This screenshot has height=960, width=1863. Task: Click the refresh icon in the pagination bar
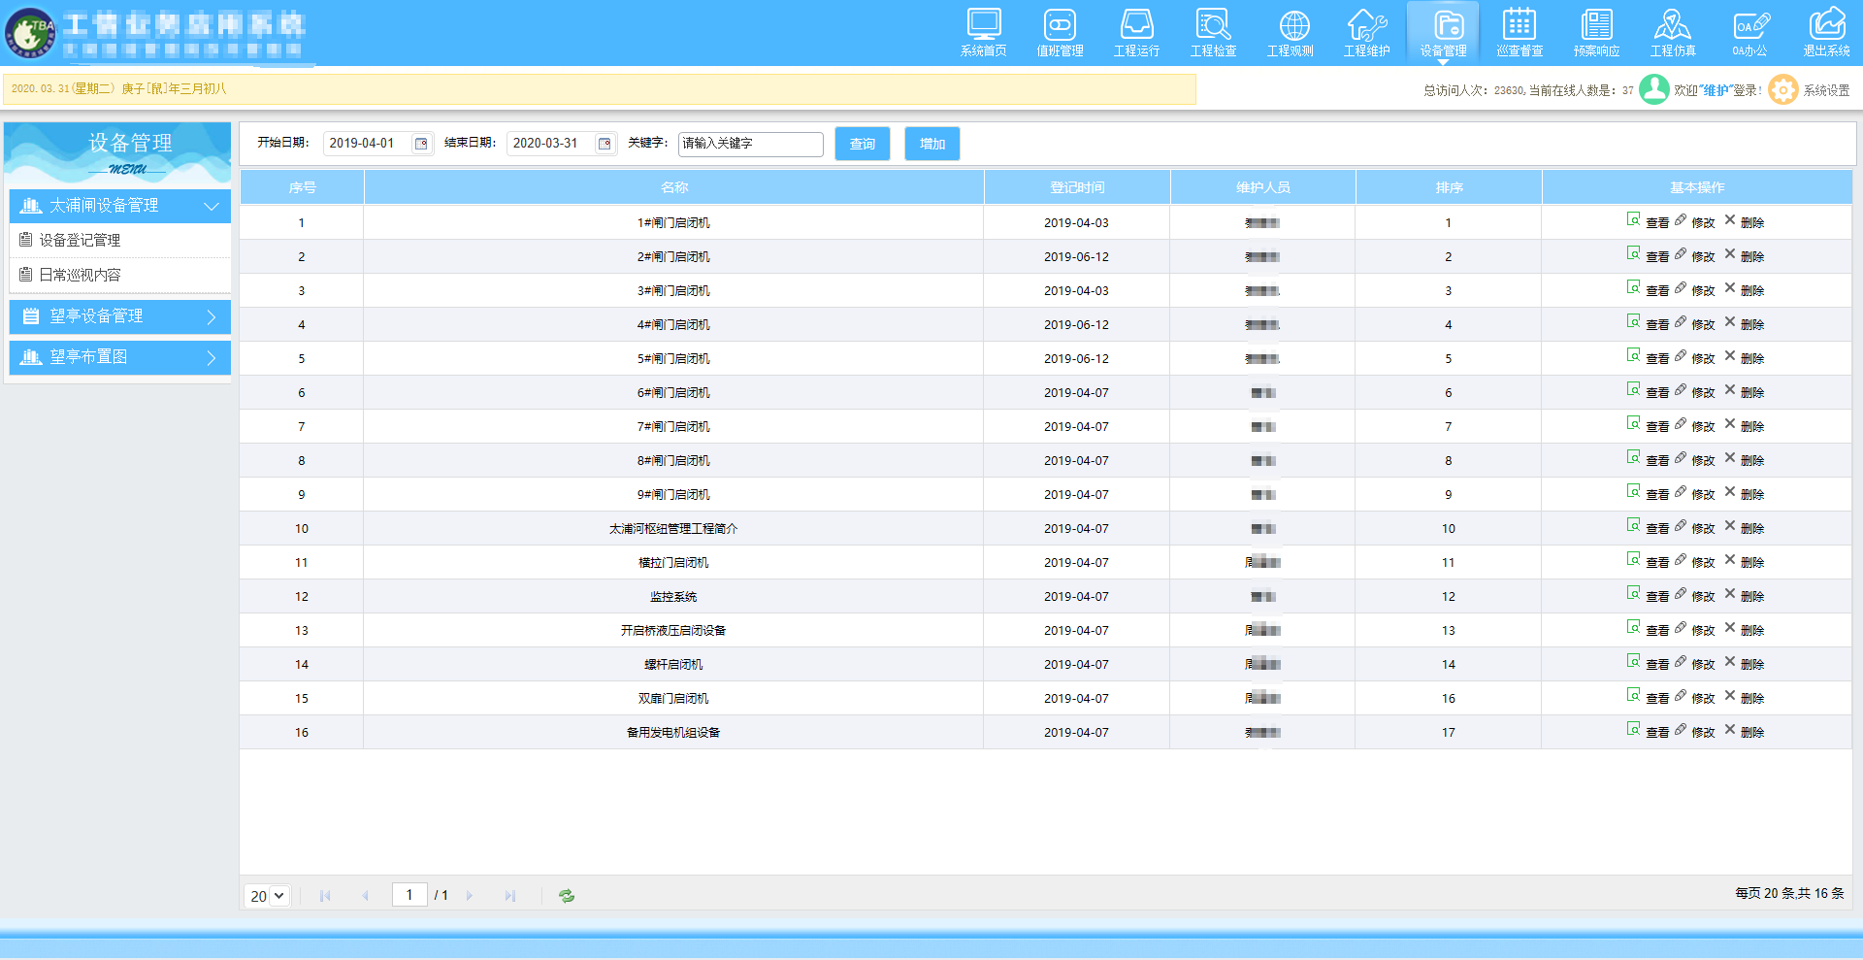click(x=567, y=896)
